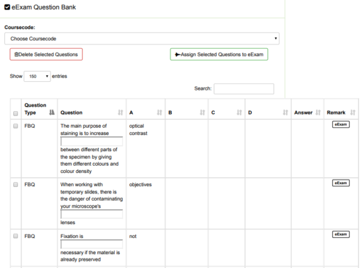Click sort icon in Question column

click(x=120, y=113)
